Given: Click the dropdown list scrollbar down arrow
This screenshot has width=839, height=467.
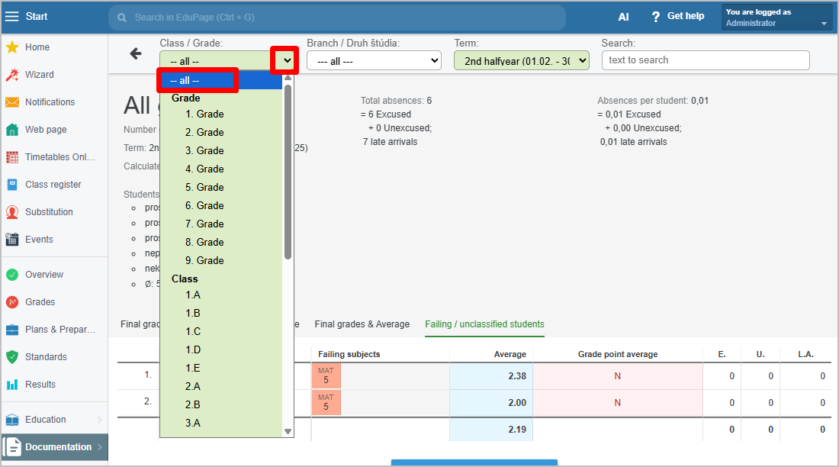Looking at the screenshot, I should 288,431.
